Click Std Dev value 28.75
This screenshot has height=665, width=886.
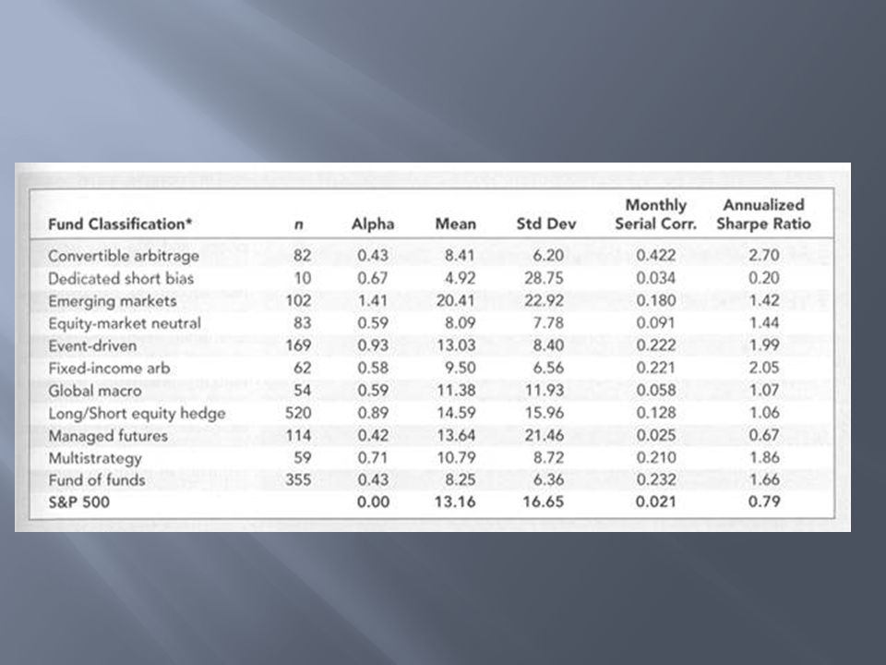[545, 278]
